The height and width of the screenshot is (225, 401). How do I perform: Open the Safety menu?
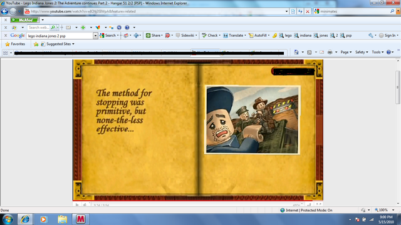click(x=362, y=52)
